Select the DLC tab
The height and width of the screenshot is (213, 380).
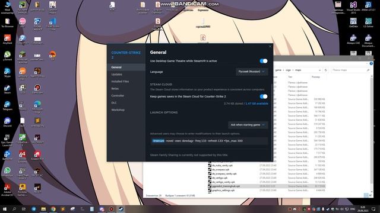point(126,102)
